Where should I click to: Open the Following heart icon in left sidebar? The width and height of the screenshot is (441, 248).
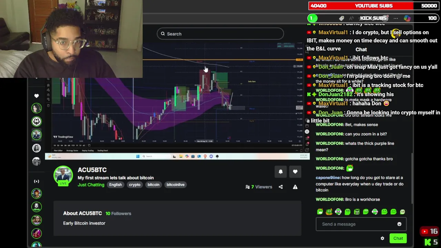[x=37, y=96]
